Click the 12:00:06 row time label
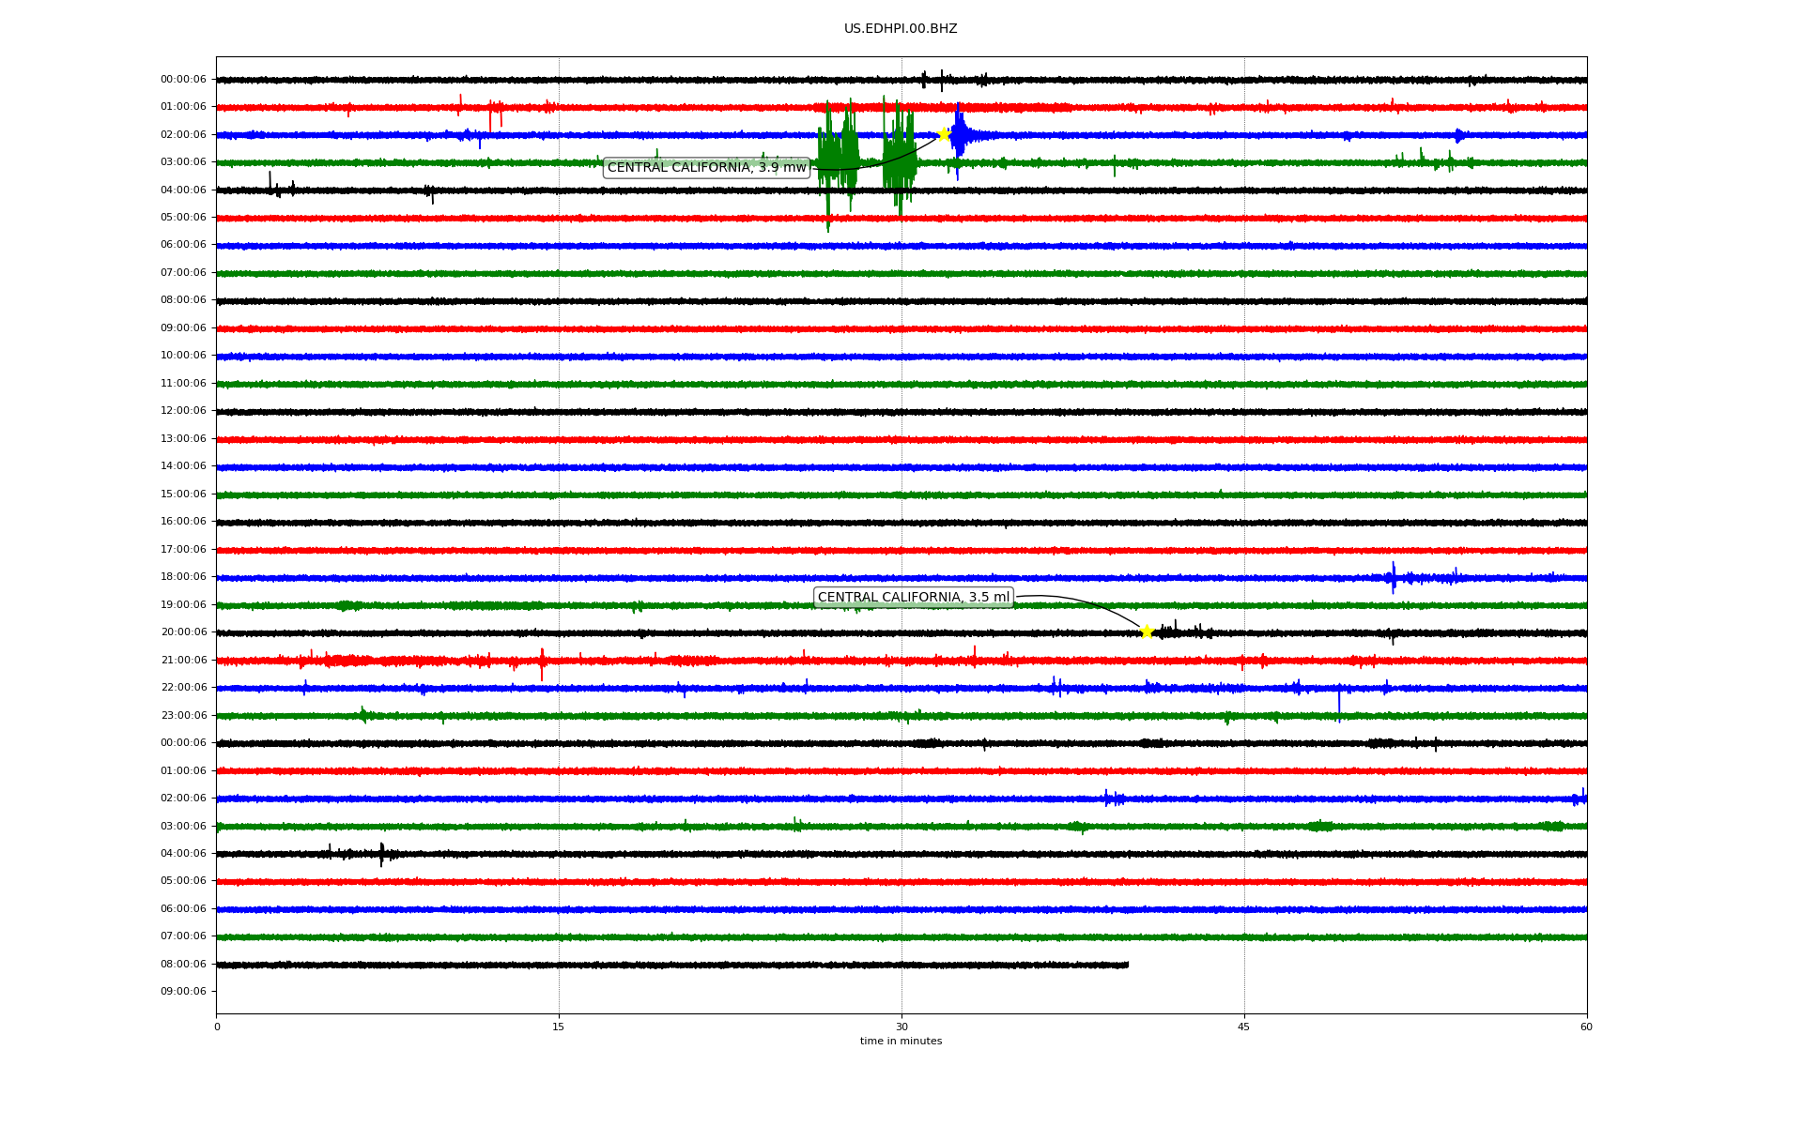Viewport: 1803px width, 1126px height. (183, 411)
